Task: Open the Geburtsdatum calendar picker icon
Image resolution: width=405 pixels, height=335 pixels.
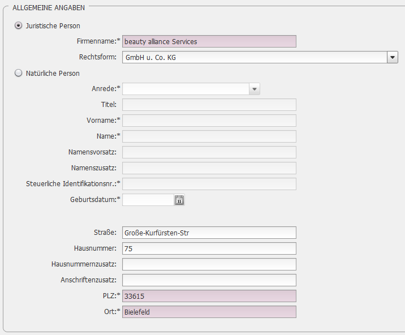Action: (179, 200)
